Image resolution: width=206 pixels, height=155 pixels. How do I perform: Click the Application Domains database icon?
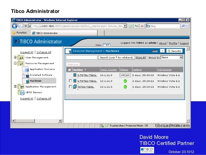(26, 69)
